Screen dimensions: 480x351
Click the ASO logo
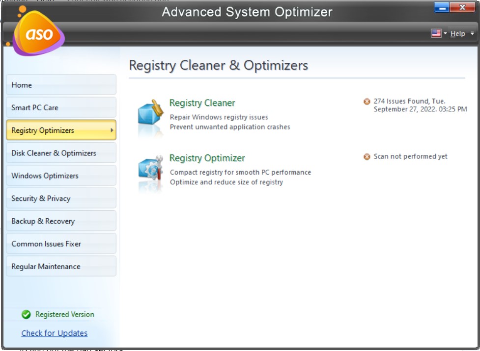[x=37, y=34]
